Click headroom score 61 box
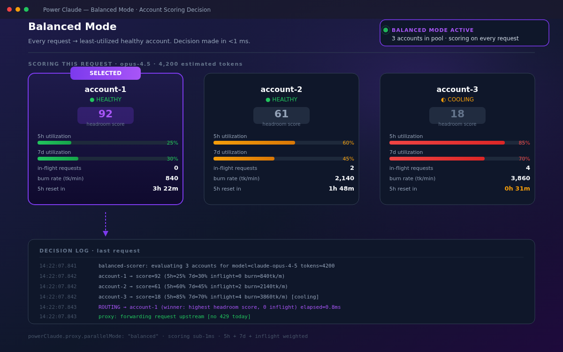Viewport: 563px width, 352px height. [281, 115]
